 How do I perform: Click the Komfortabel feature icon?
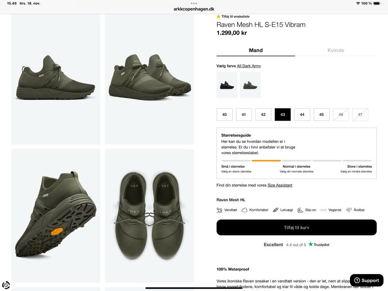[245, 210]
